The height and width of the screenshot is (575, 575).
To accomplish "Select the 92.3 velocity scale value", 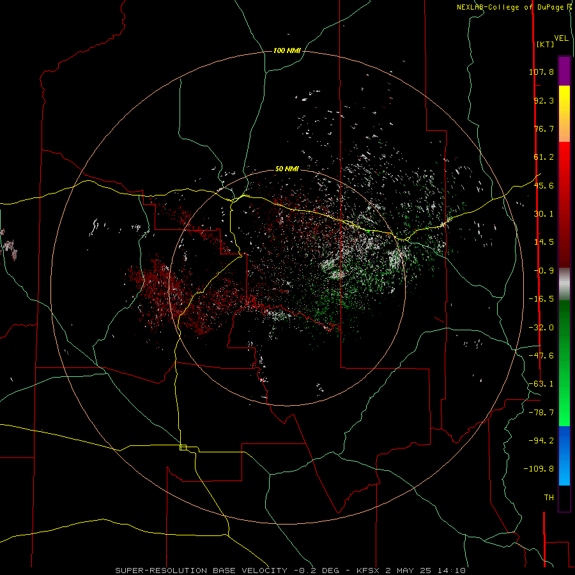I will (544, 100).
